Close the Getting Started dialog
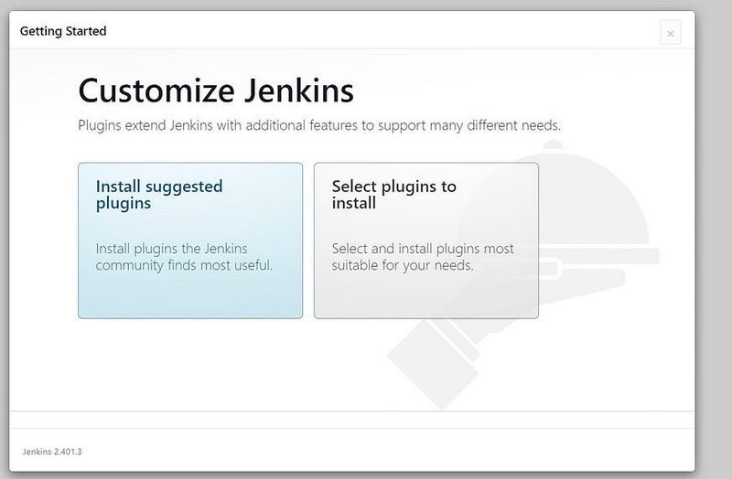 click(x=670, y=33)
